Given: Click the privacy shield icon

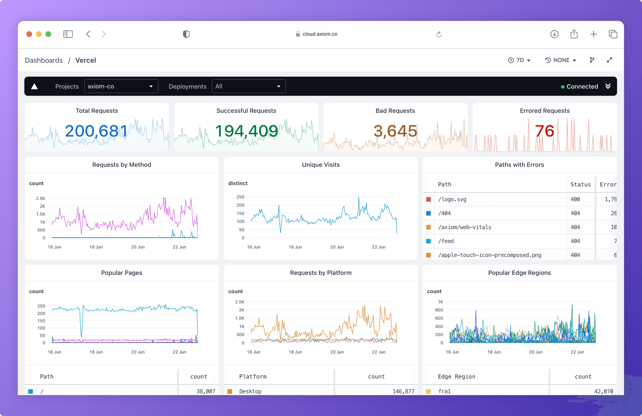Looking at the screenshot, I should [186, 34].
